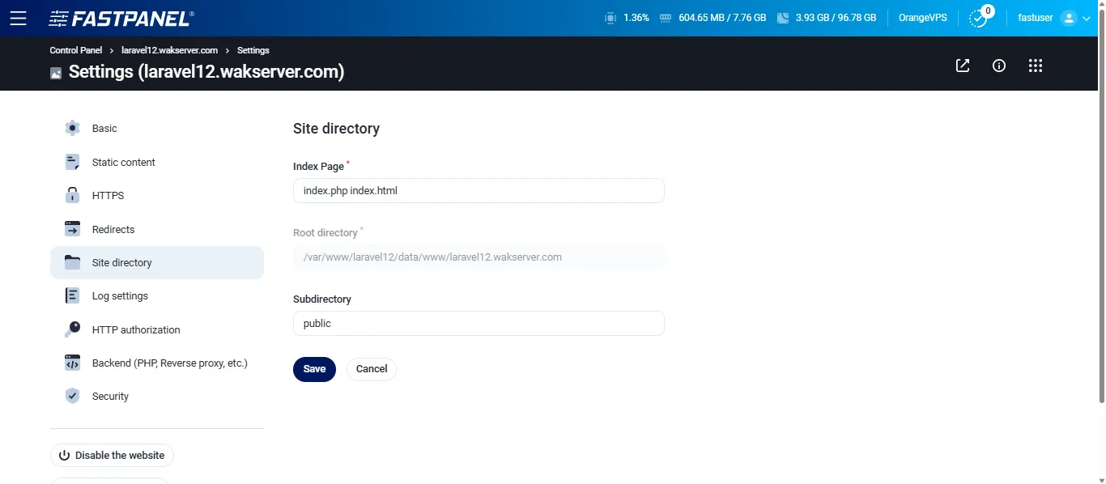
Task: Open the website in new tab icon
Action: 962,66
